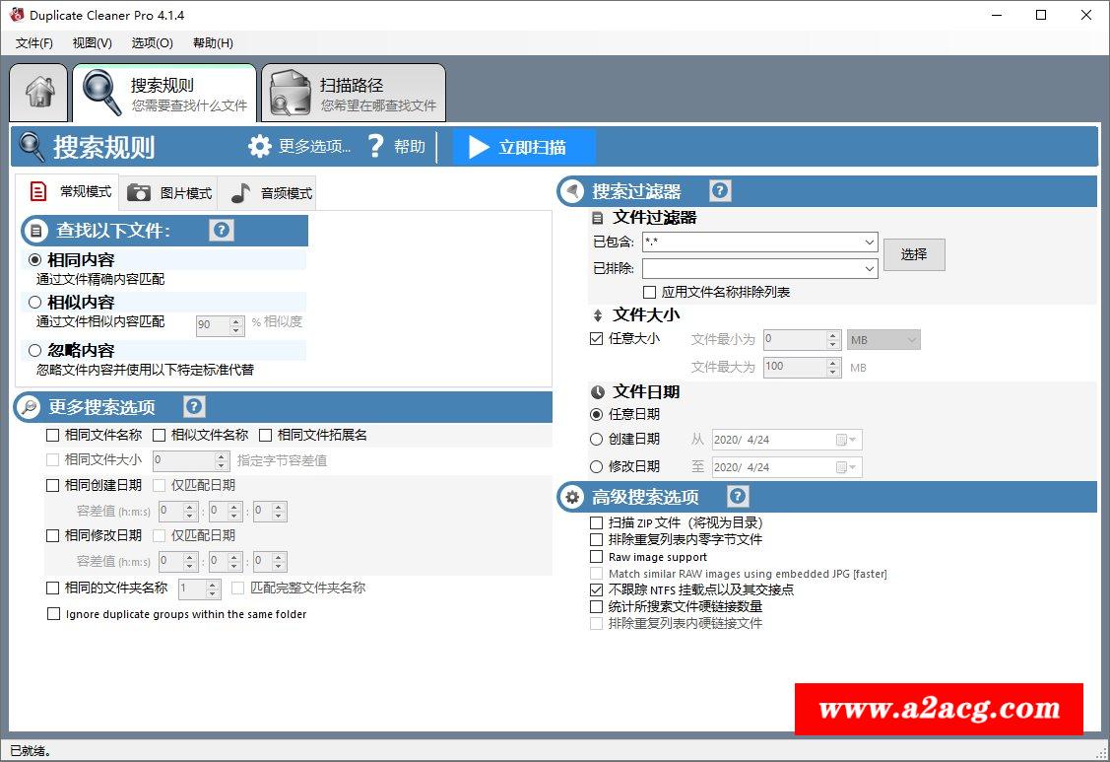Image resolution: width=1110 pixels, height=762 pixels.
Task: Click the music note icon of 音频模式
Action: pyautogui.click(x=240, y=193)
